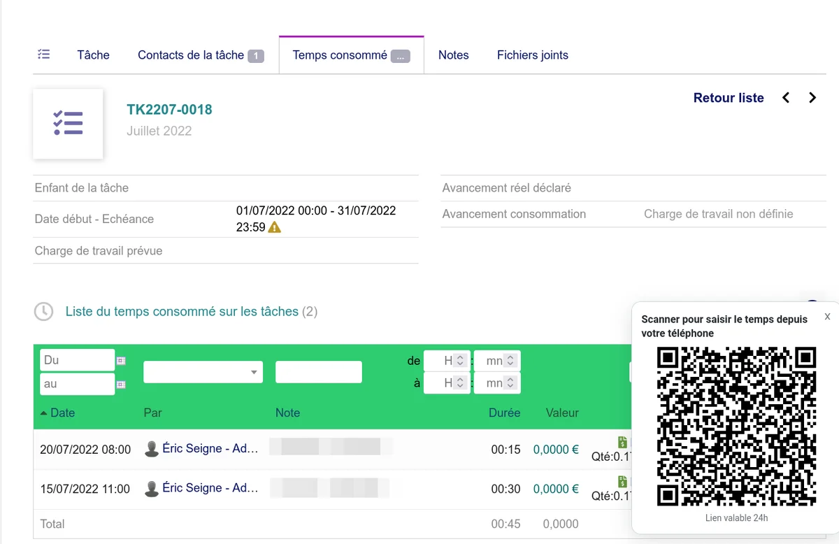This screenshot has height=544, width=839.
Task: Click task reference TK2207-0018
Action: tap(169, 110)
